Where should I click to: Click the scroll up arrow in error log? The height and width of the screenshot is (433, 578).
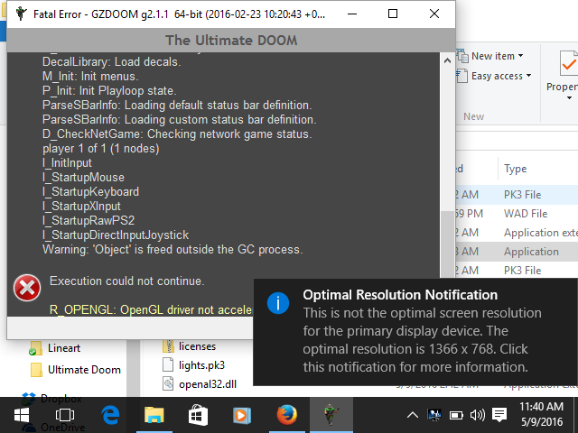(447, 60)
